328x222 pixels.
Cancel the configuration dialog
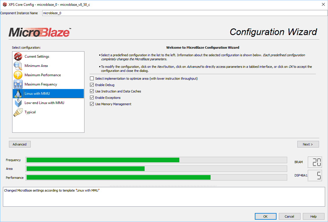tap(289, 216)
